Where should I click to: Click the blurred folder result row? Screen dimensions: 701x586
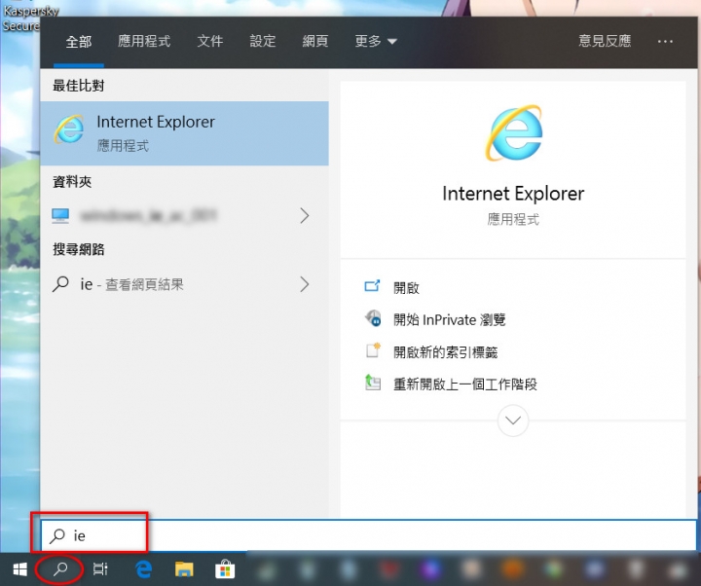(184, 216)
